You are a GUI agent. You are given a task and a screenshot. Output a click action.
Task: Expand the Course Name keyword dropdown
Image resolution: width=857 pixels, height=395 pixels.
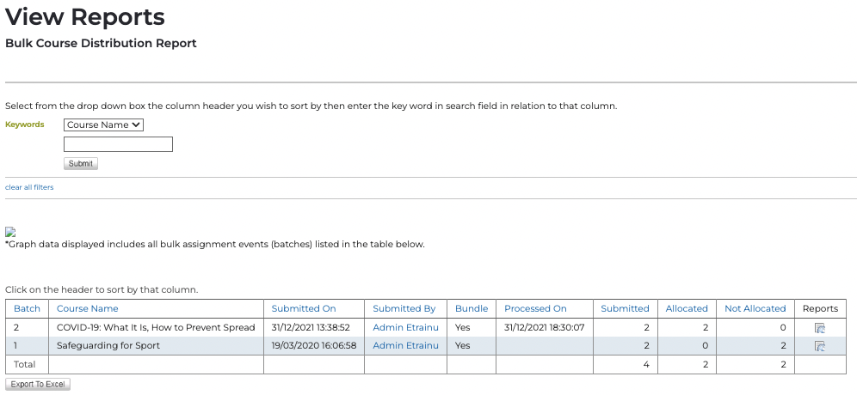click(x=103, y=125)
